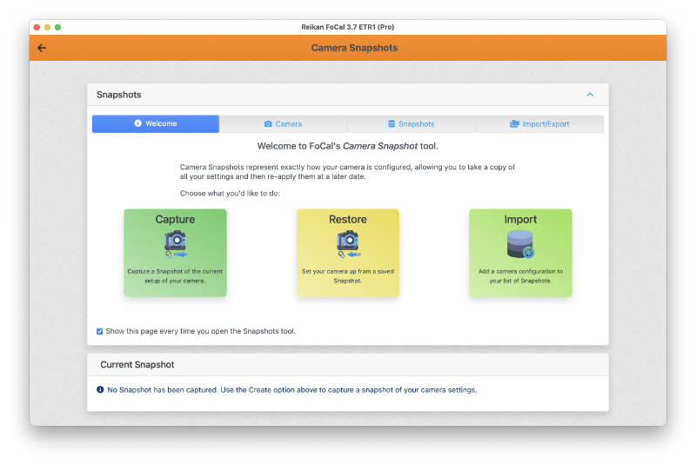Maximize the window with green button
Screen dimensions: 696x464
57,27
